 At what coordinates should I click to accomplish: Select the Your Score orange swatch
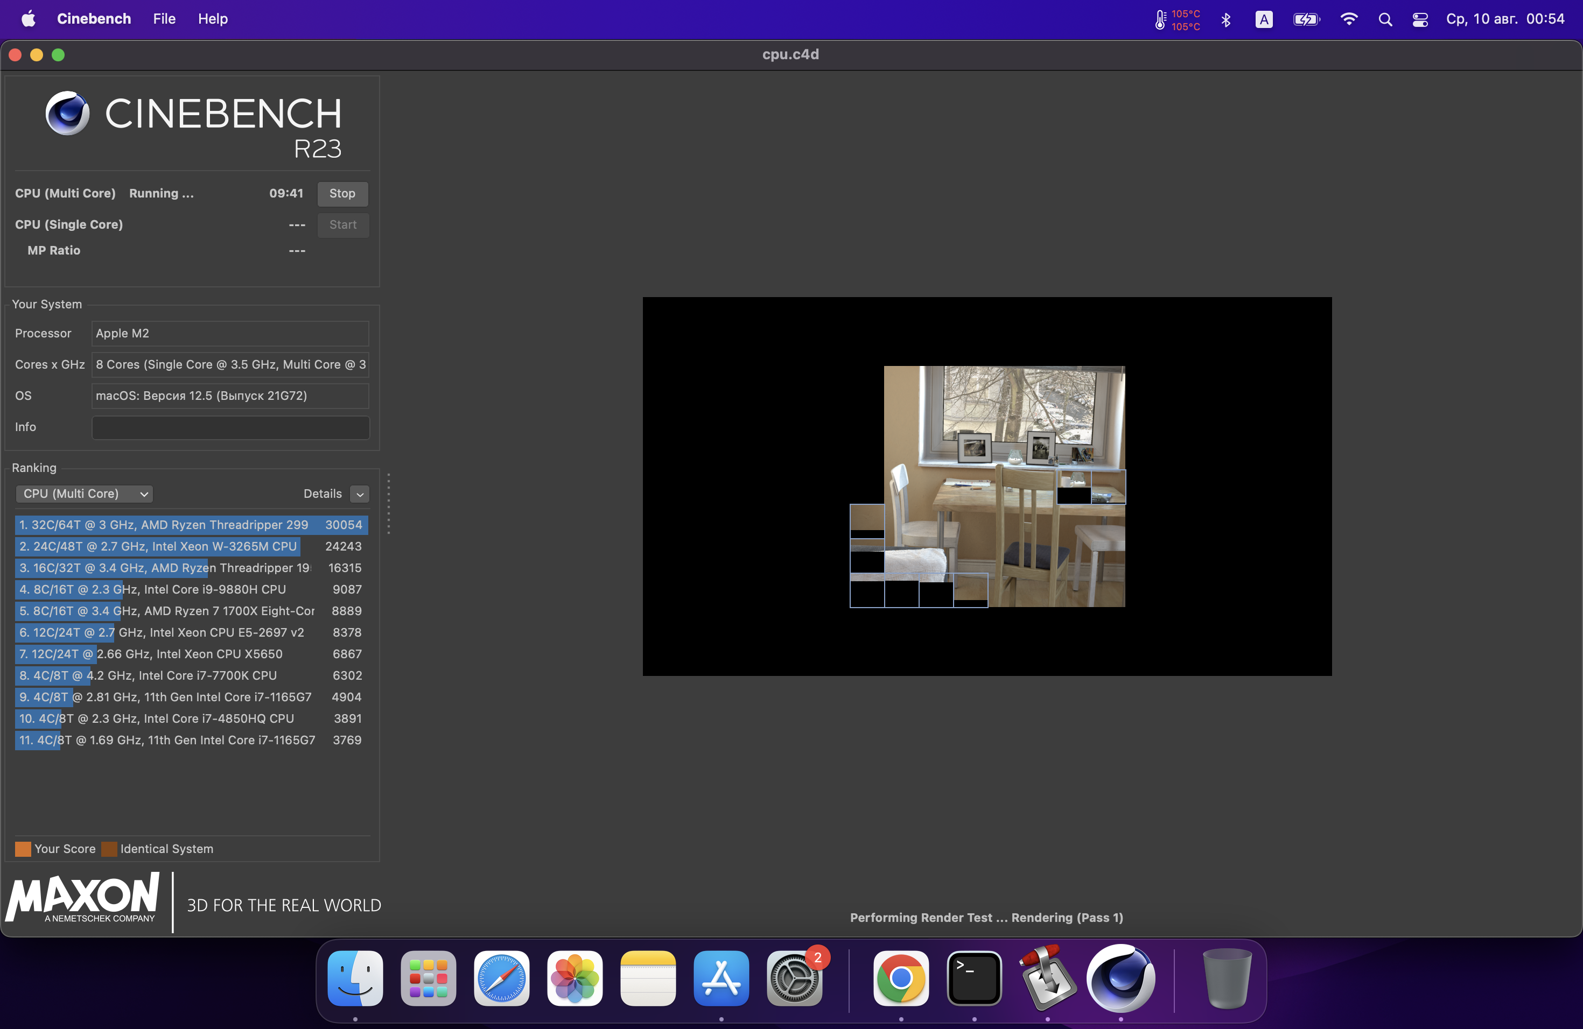point(23,849)
